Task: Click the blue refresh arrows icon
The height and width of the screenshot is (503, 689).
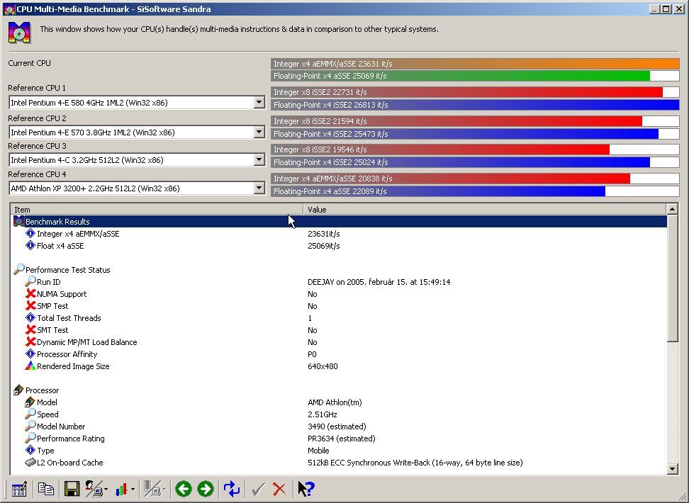Action: click(232, 489)
